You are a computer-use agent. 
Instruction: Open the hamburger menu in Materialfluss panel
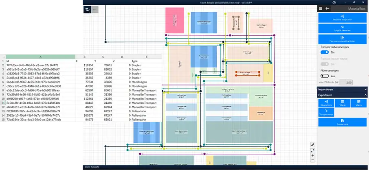coord(320,9)
